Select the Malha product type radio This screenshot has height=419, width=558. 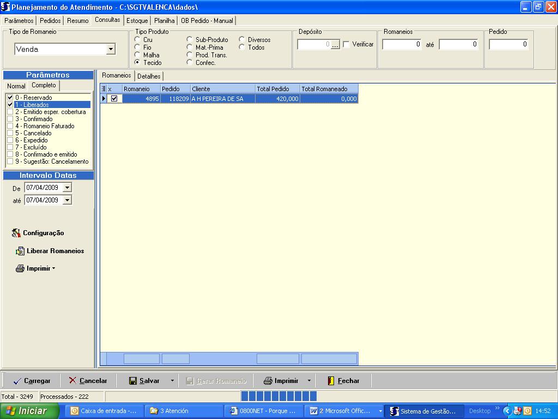137,55
